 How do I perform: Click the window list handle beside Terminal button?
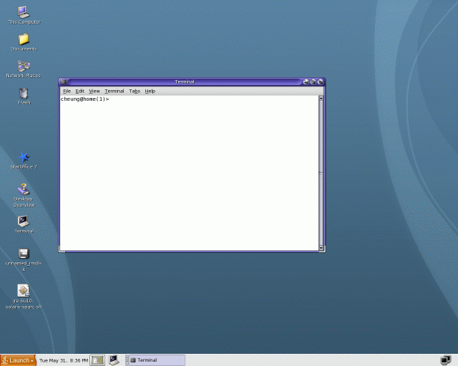point(127,360)
